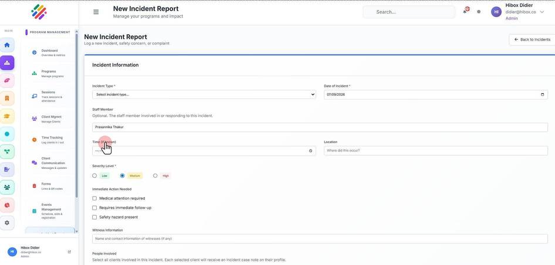The height and width of the screenshot is (265, 555).
Task: Select the purple program management rail icon
Action: (x=7, y=63)
